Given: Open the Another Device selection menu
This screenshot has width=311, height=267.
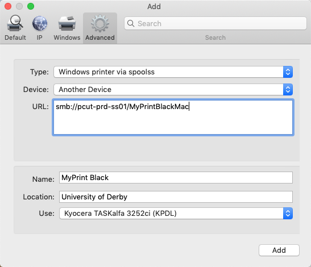Looking at the screenshot, I should pyautogui.click(x=173, y=89).
